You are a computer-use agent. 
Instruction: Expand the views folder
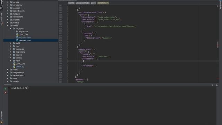pyautogui.click(x=11, y=61)
